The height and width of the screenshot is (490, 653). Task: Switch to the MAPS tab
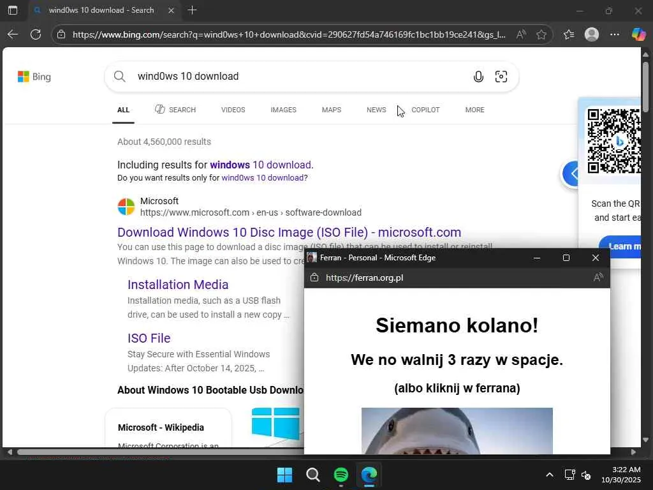pyautogui.click(x=332, y=110)
